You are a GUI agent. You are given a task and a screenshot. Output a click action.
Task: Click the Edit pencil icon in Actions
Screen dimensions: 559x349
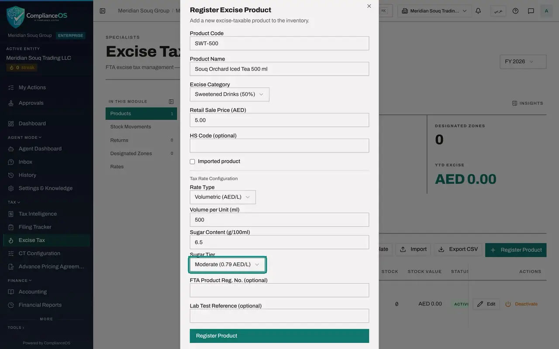(x=480, y=304)
